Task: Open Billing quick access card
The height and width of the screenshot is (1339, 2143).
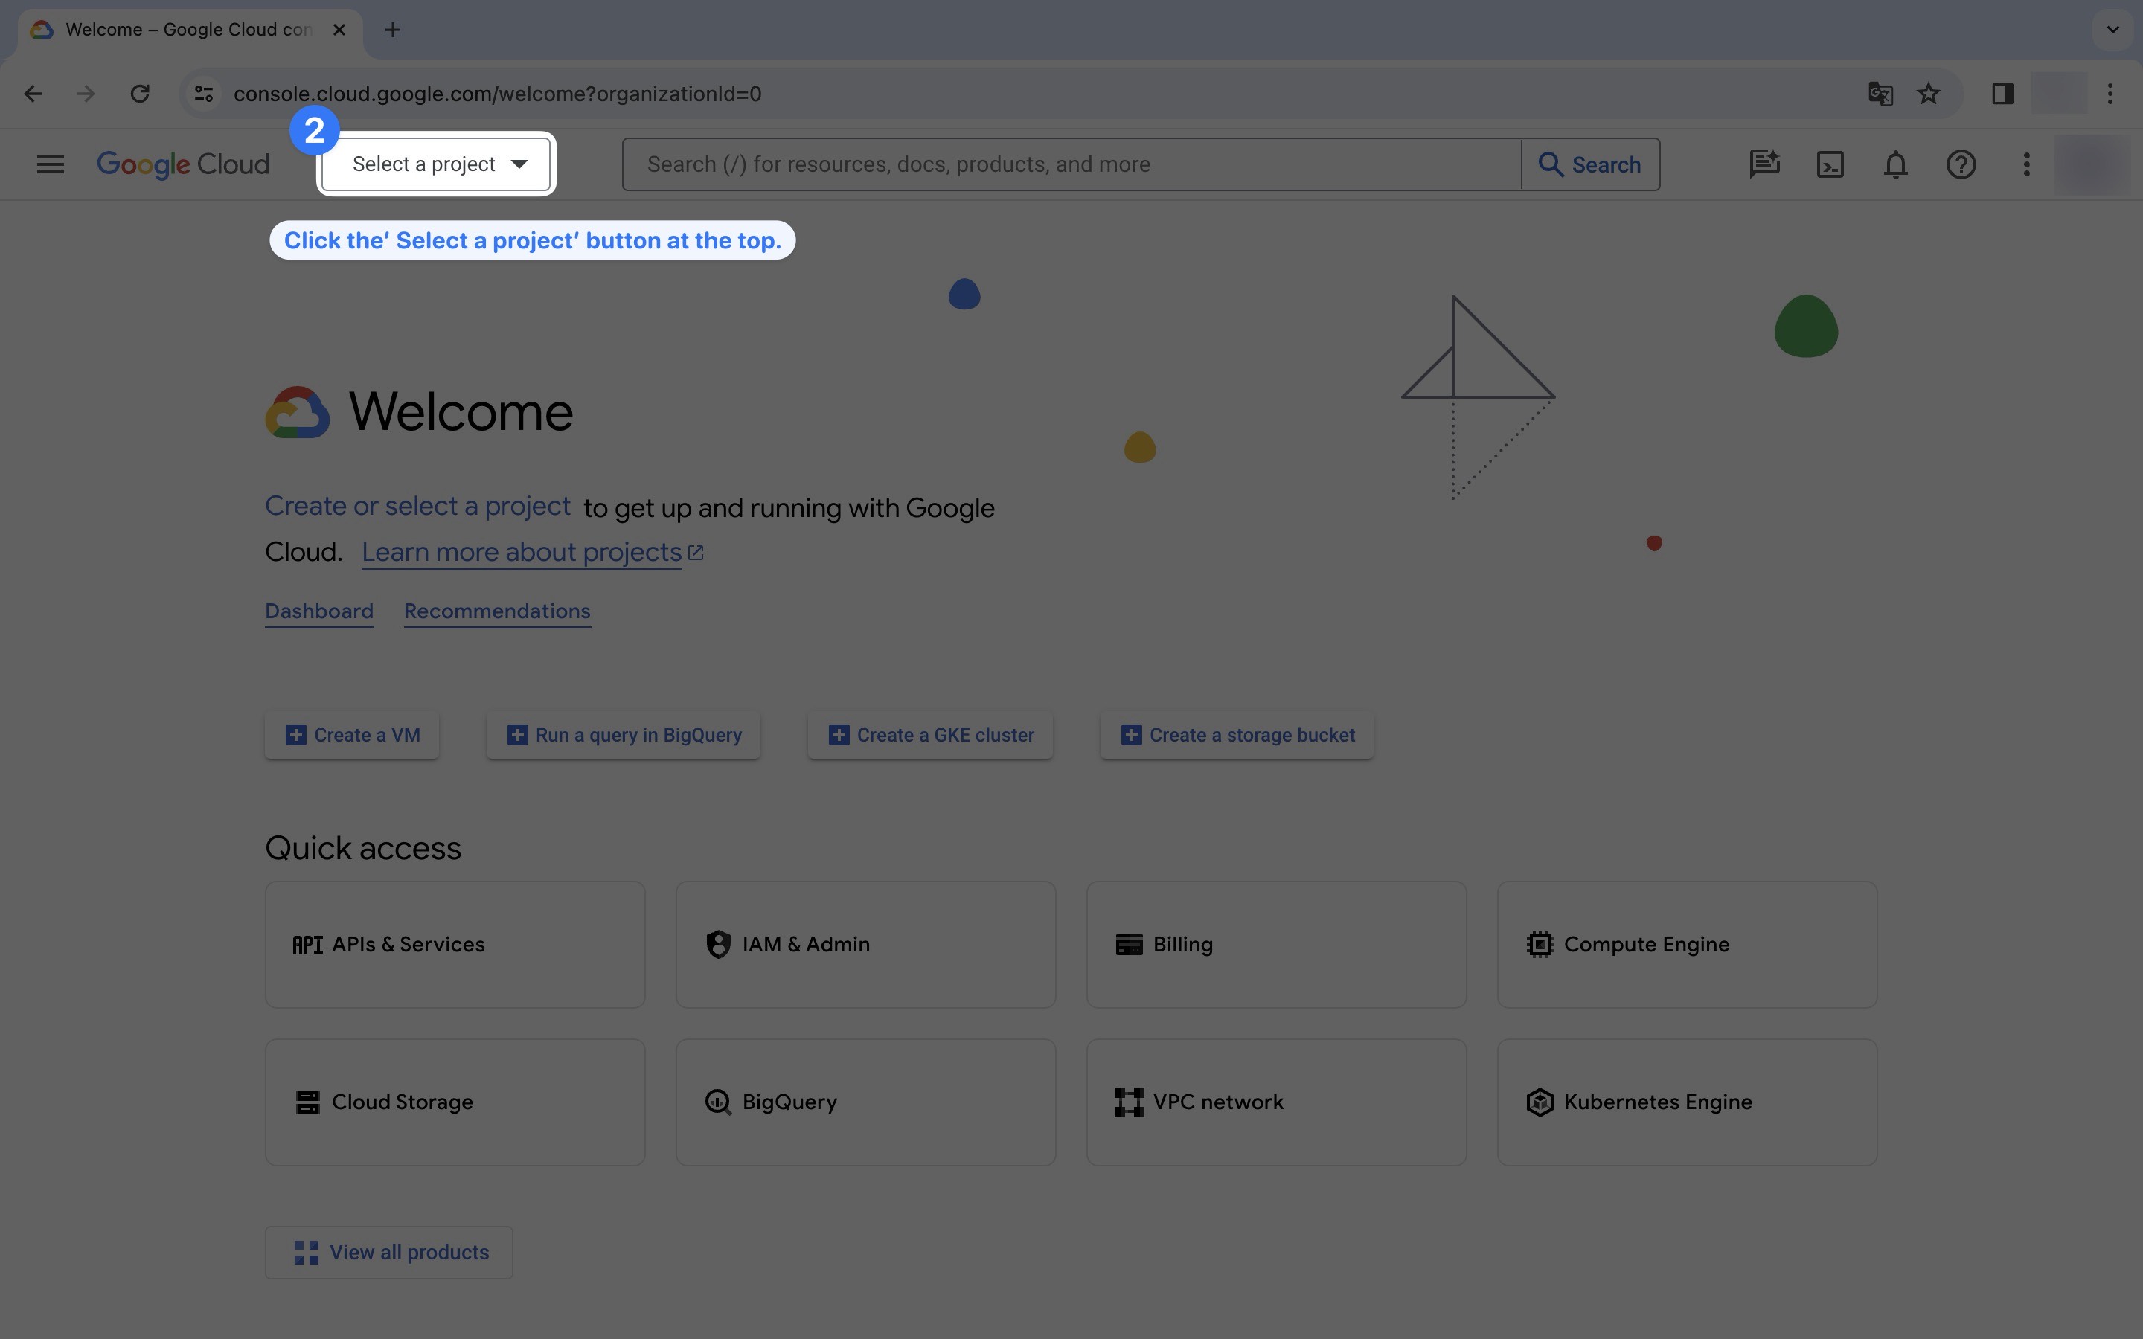Action: click(x=1276, y=945)
